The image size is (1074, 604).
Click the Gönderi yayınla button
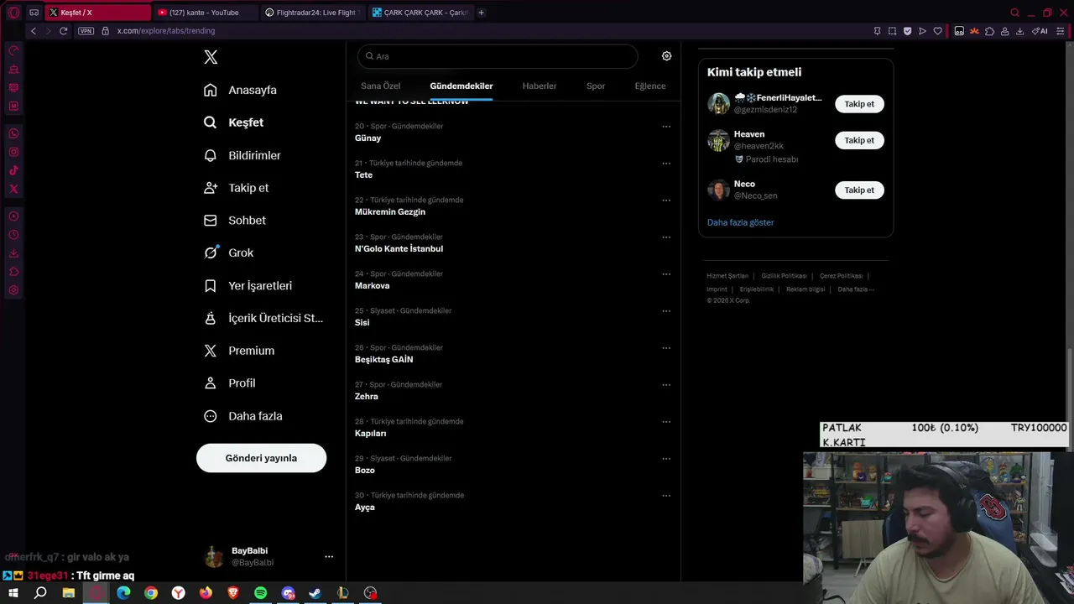(261, 458)
